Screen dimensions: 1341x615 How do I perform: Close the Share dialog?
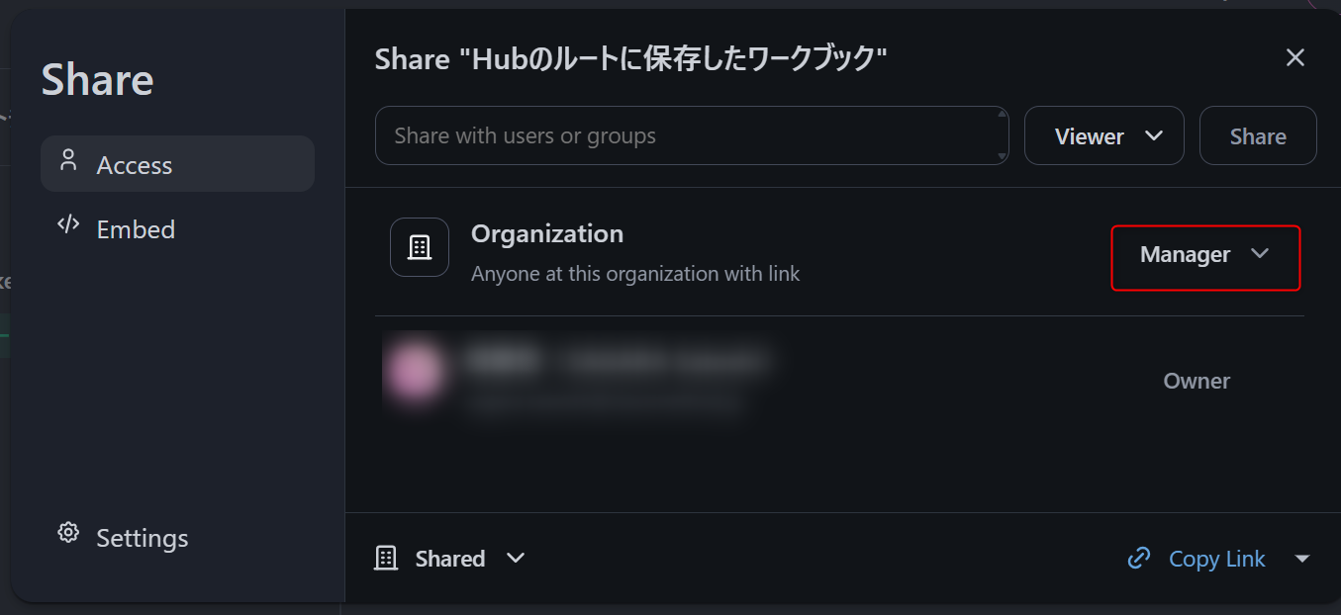[1294, 58]
